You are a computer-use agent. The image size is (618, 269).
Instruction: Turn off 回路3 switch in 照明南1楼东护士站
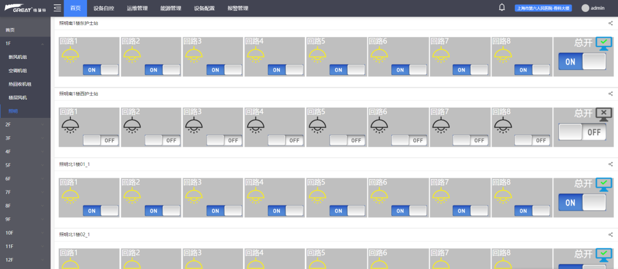[224, 70]
